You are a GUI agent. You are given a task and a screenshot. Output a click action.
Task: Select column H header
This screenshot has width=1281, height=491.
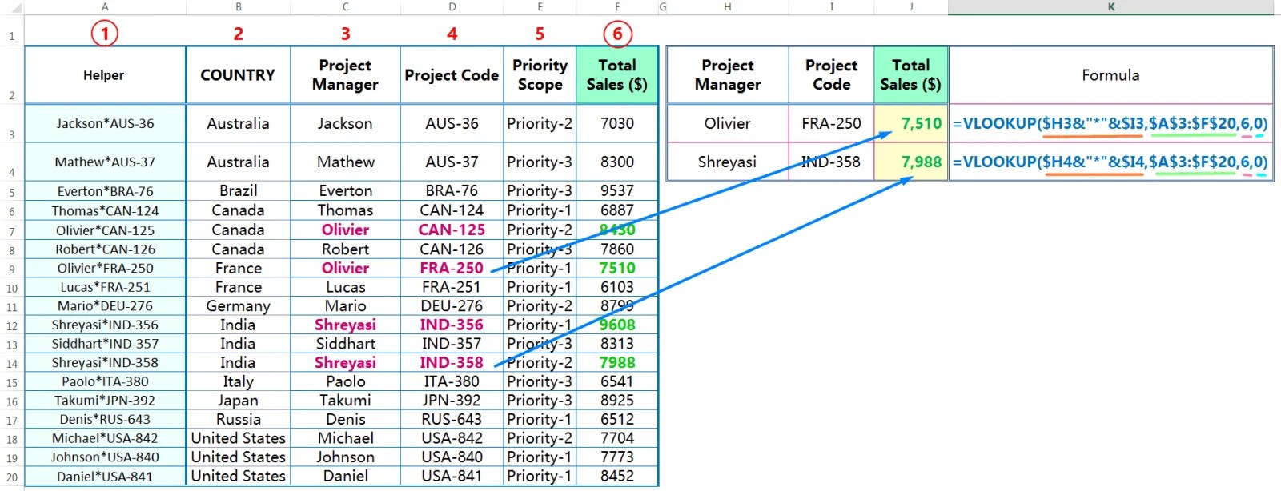(727, 6)
